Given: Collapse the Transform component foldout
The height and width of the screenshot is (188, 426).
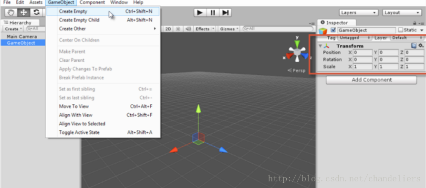Looking at the screenshot, I should click(x=320, y=46).
